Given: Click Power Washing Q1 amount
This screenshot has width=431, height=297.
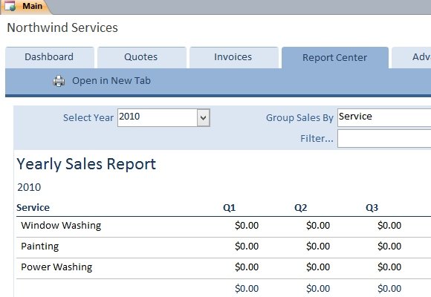Looking at the screenshot, I should click(x=247, y=267).
